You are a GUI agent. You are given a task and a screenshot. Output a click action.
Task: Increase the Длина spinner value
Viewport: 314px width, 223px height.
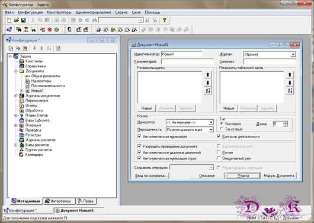coord(286,123)
